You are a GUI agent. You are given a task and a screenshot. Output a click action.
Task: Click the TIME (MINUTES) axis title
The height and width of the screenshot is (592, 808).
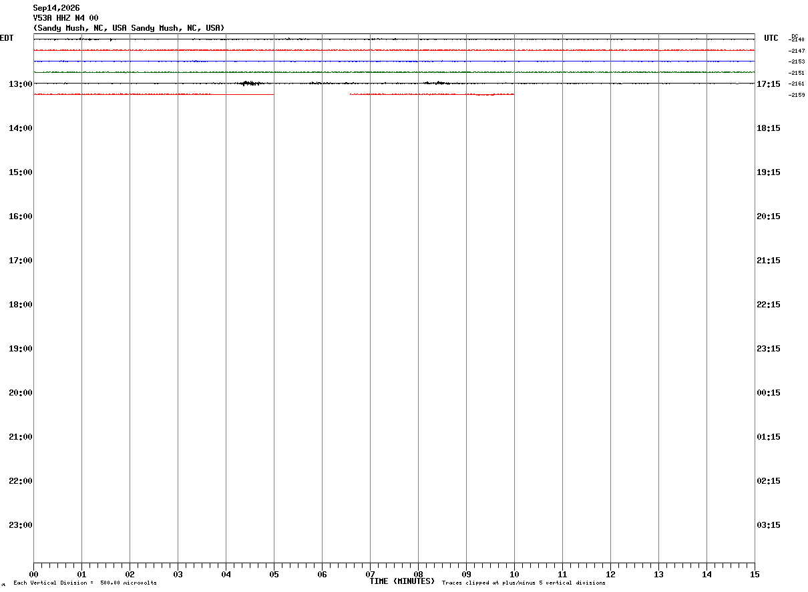coord(402,581)
